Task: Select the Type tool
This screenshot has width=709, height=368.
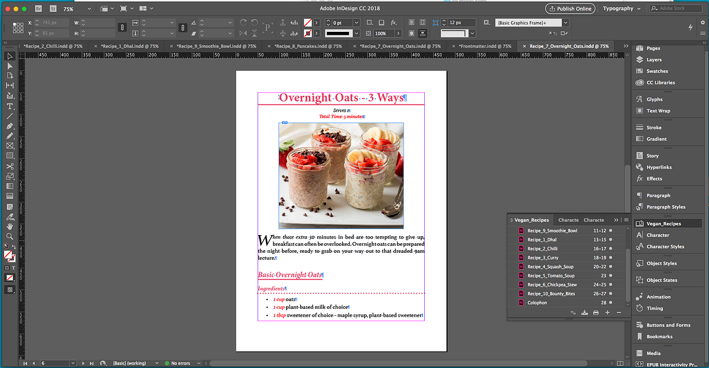Action: tap(9, 106)
